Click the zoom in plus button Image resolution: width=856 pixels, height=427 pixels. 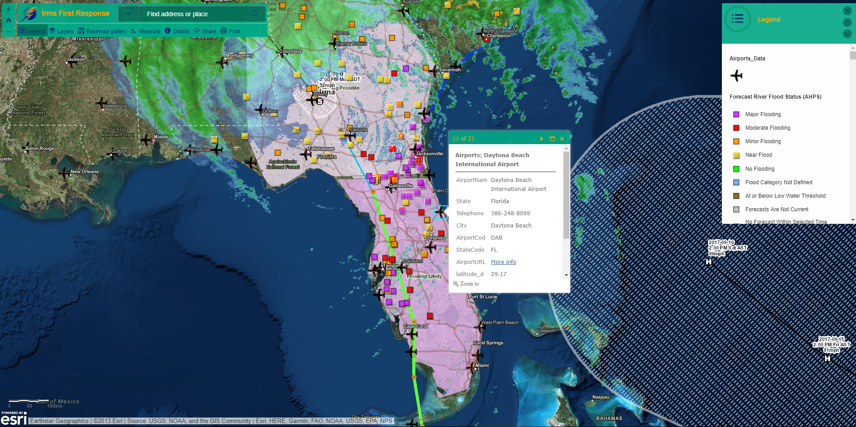click(9, 9)
